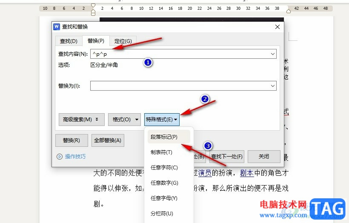Click the 区分全/半角 option text
Screen dimensions: 349x223
coord(104,65)
